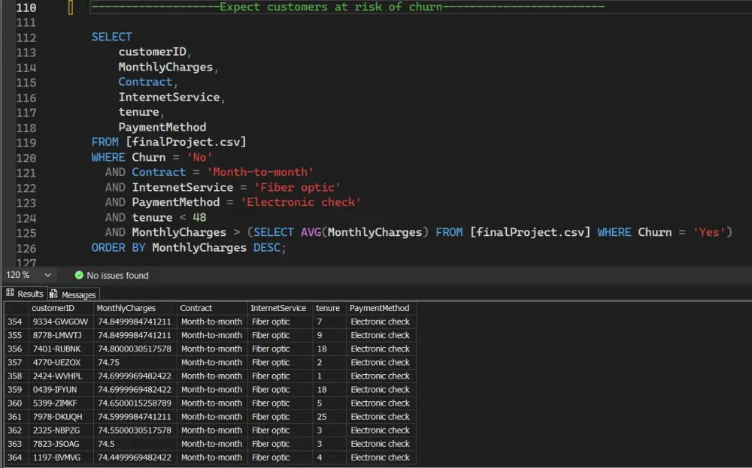Click line number 110 in the editor gutter

tap(26, 8)
